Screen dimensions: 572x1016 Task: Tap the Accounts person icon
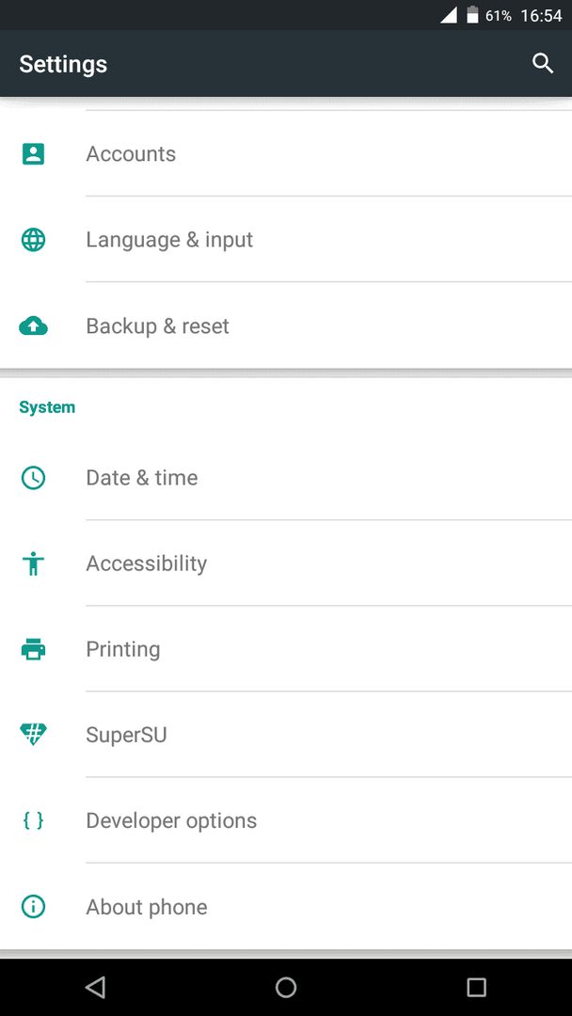[x=34, y=154]
